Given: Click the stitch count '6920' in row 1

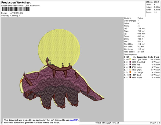Looking at the screenshot, I should [x=134, y=60].
